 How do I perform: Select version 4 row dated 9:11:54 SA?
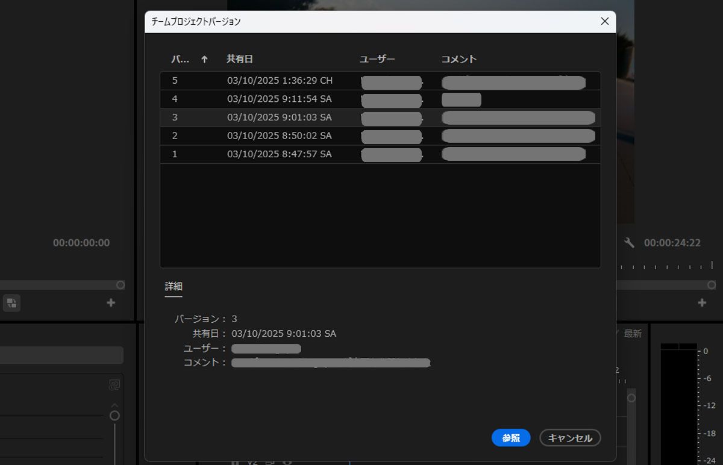(x=380, y=99)
